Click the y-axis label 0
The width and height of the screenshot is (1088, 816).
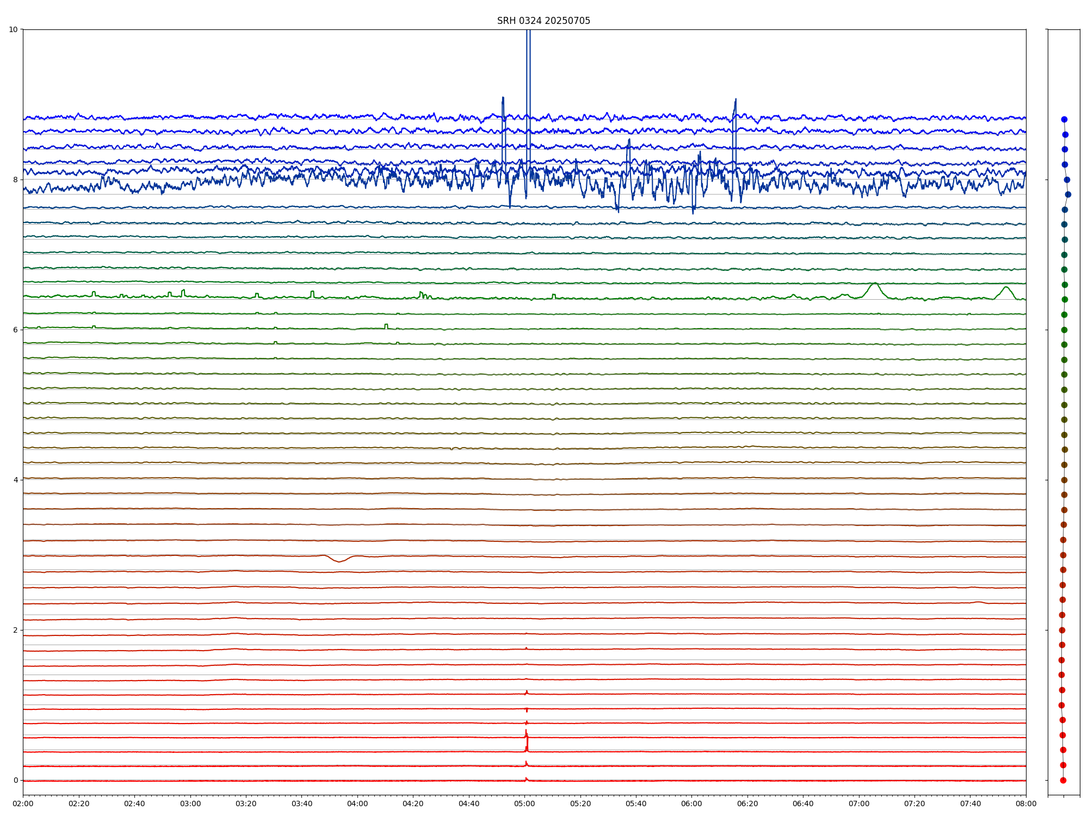[x=15, y=780]
